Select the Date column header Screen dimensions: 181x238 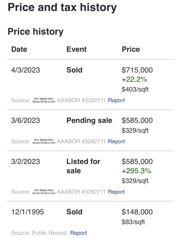19,49
